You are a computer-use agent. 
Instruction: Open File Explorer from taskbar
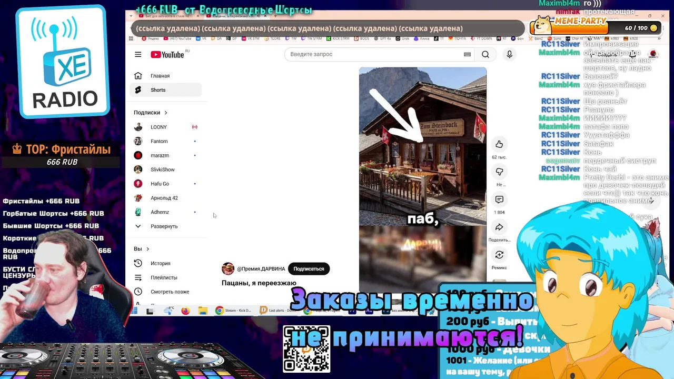point(203,311)
